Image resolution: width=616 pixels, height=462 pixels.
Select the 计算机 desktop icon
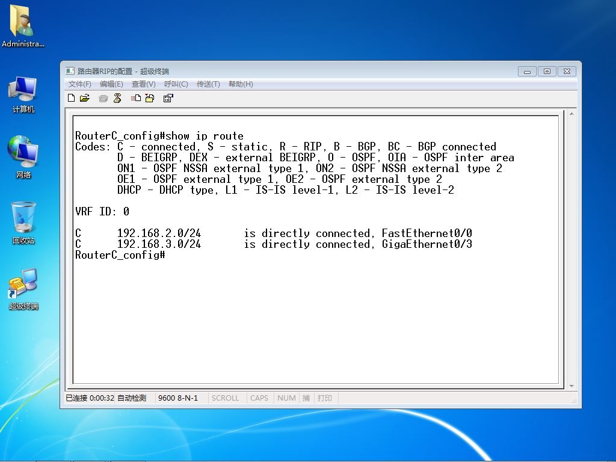pos(23,94)
